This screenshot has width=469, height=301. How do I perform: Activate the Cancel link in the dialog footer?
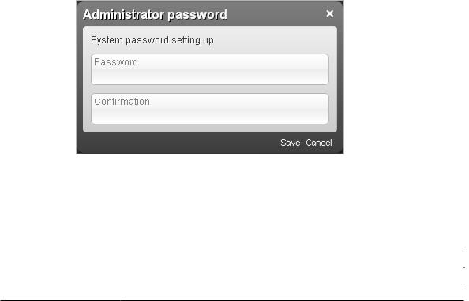[x=318, y=143]
